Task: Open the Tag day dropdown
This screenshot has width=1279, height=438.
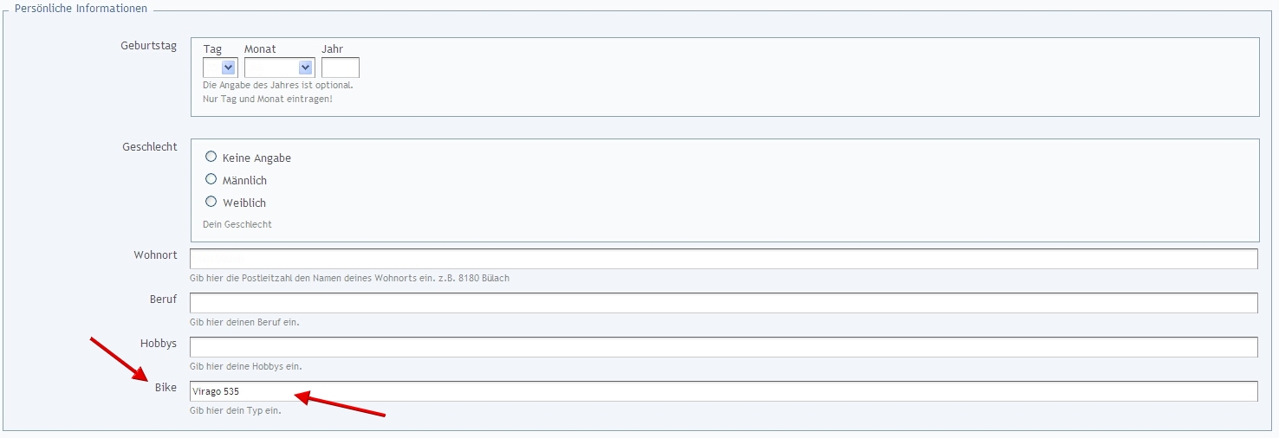Action: point(220,68)
